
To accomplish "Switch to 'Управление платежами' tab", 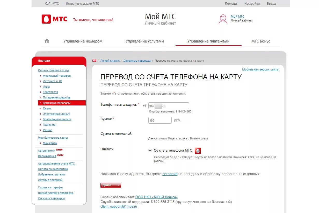I will (208, 41).
